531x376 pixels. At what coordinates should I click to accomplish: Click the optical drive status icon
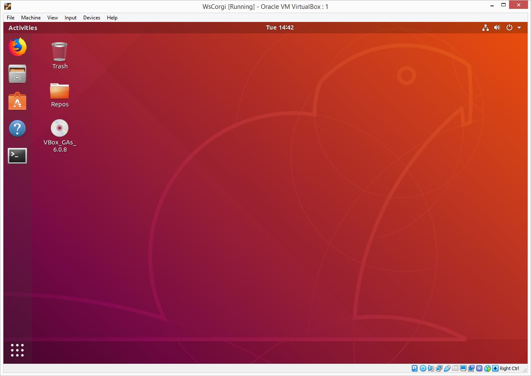(423, 368)
